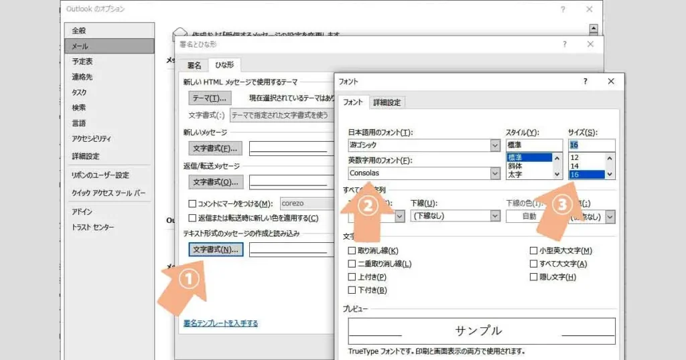Click サンプル preview box
This screenshot has width=686, height=360.
tap(482, 331)
